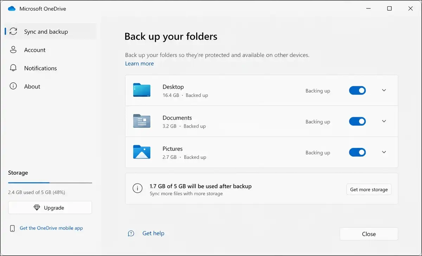Click the Notifications bell icon
Screen dimensions: 422x256
(13, 68)
